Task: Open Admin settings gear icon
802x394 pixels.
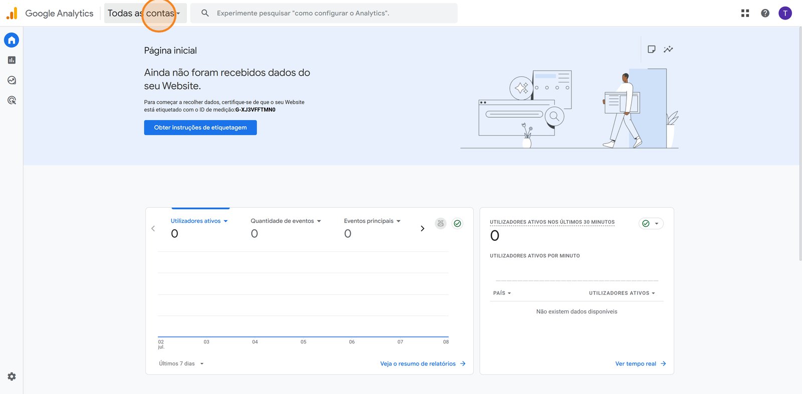Action: [x=12, y=376]
